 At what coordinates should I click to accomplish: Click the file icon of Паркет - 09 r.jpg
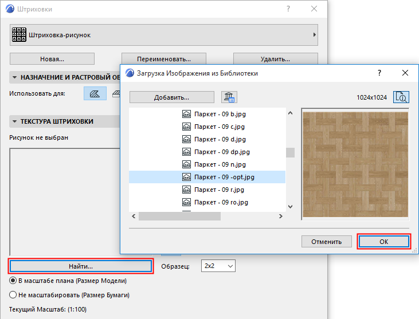coord(186,190)
